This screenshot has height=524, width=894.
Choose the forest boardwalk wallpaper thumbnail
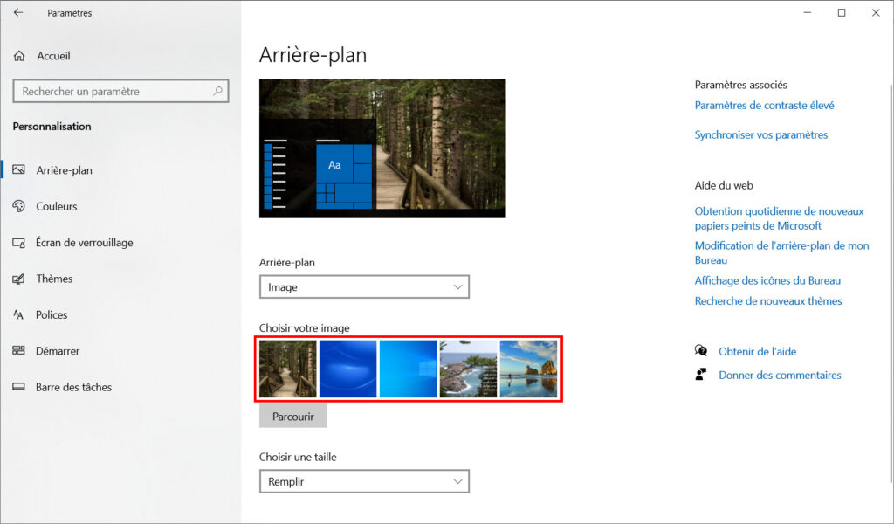[x=288, y=369]
